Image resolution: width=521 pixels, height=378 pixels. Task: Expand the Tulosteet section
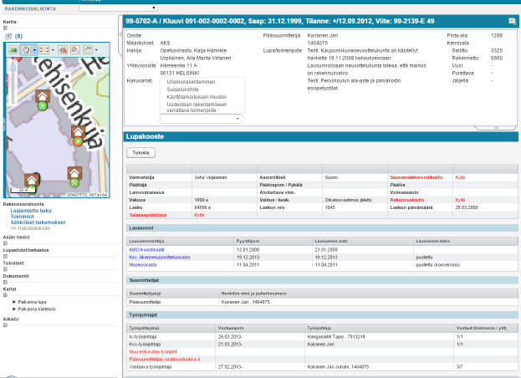[5, 269]
